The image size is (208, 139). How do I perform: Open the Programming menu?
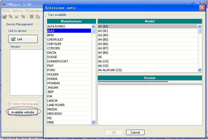tap(34, 11)
